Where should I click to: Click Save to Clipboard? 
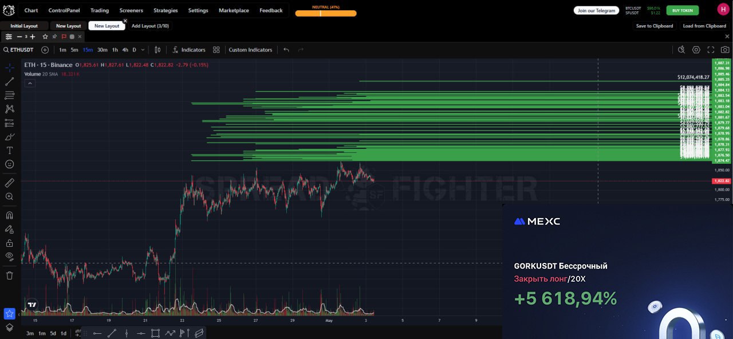(655, 26)
